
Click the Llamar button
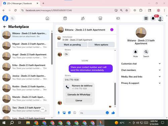[x=79, y=100]
